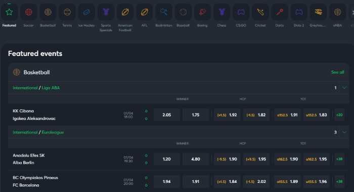
Task: Open the CS:GO gamepad icon
Action: pos(241,12)
